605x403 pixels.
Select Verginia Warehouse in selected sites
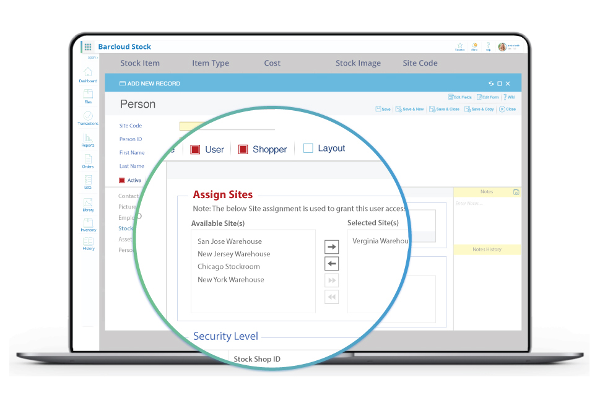pyautogui.click(x=380, y=241)
